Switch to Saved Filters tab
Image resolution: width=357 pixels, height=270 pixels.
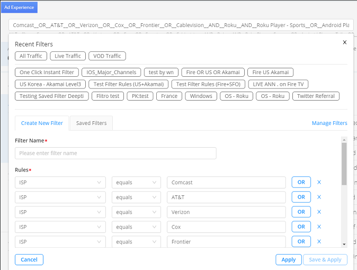(x=91, y=123)
